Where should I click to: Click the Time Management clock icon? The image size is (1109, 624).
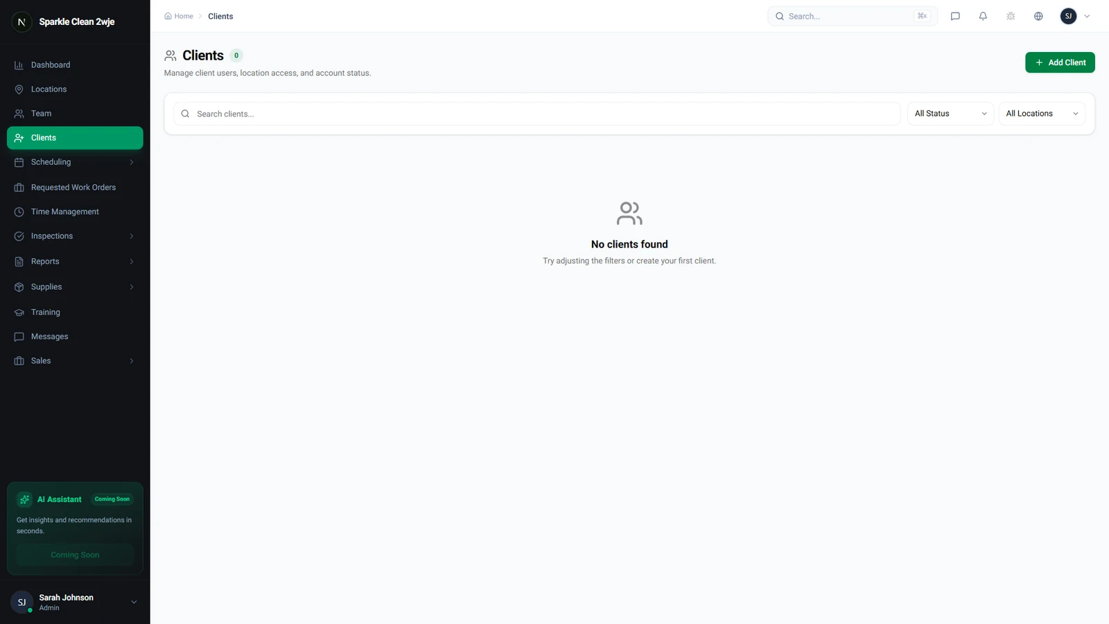pos(19,212)
